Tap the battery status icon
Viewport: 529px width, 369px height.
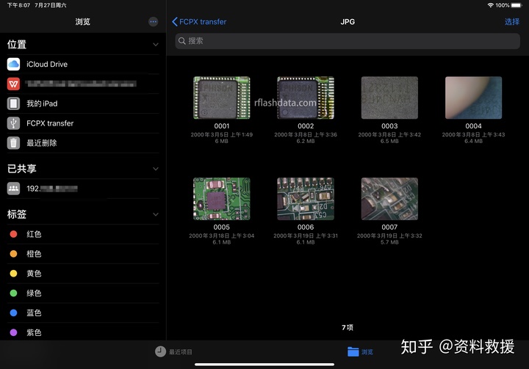pos(517,5)
